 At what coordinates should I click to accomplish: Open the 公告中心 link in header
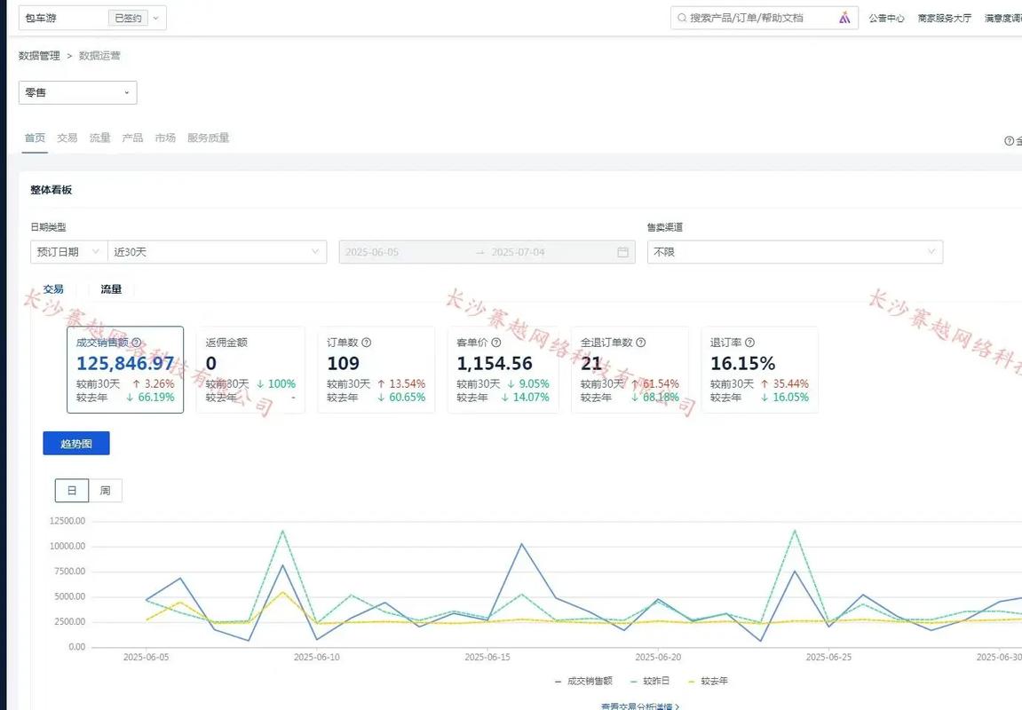886,18
